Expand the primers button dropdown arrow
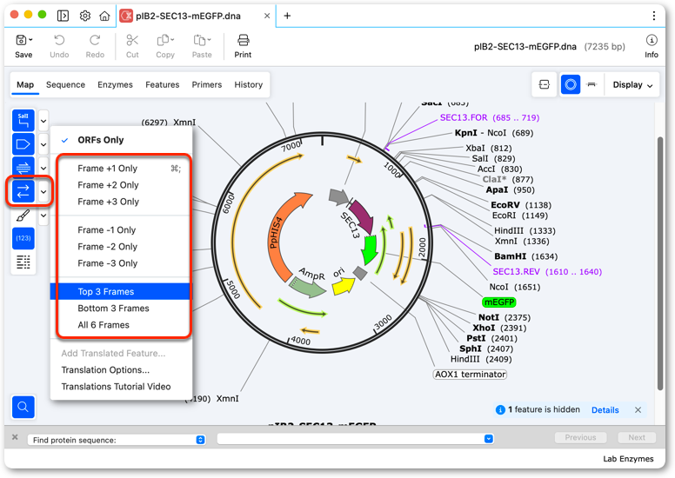 (43, 168)
